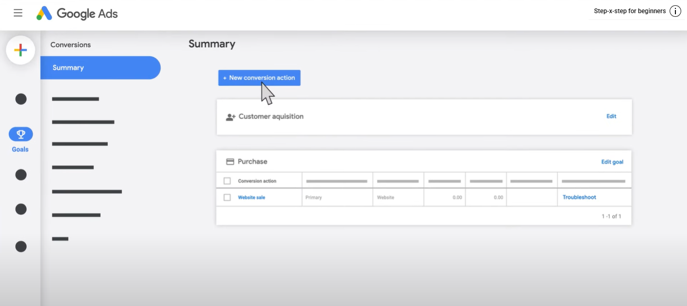Open the Website sale conversion link
The image size is (687, 306).
point(252,198)
